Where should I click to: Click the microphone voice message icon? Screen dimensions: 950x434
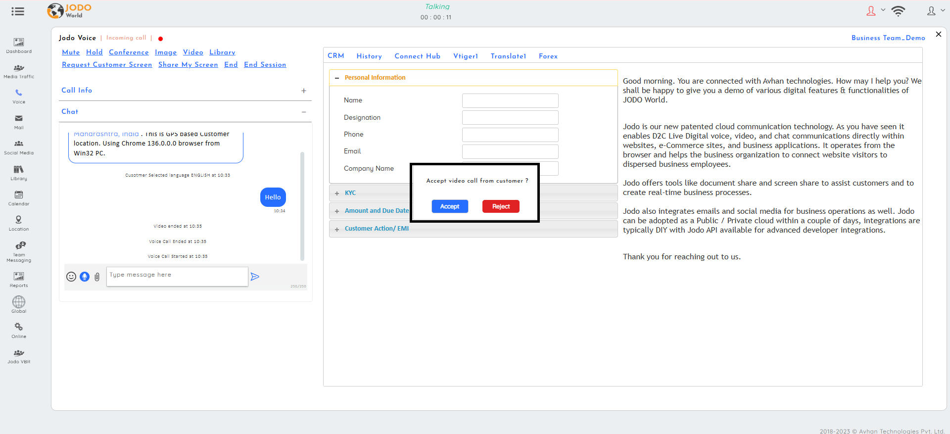85,277
